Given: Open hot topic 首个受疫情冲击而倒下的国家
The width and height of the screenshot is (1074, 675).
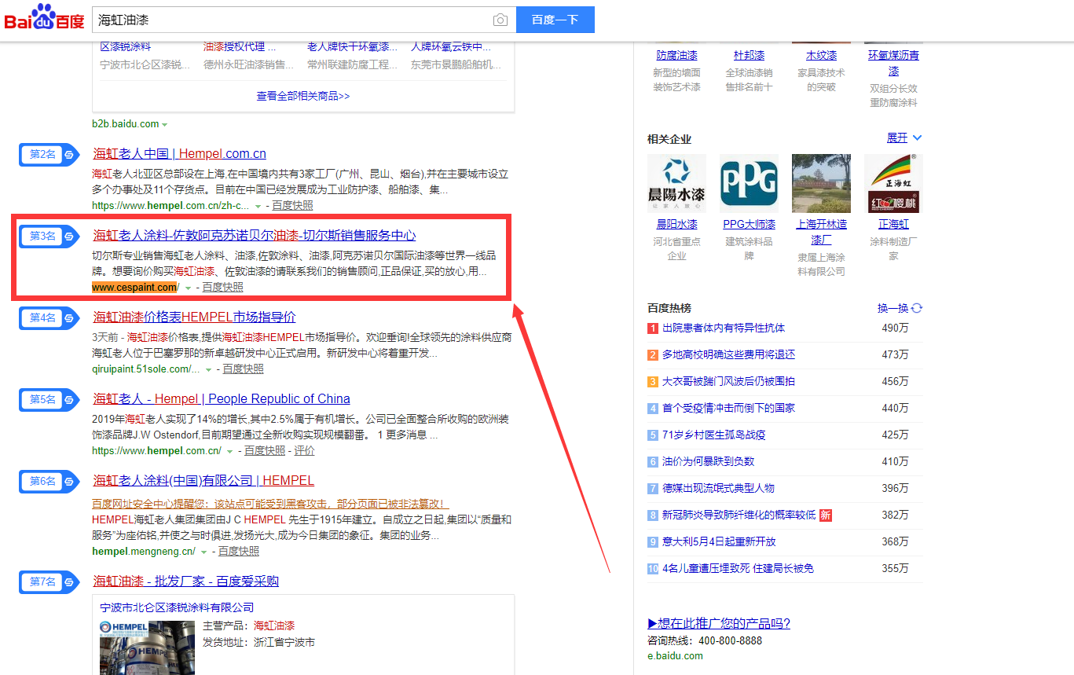Looking at the screenshot, I should pos(728,409).
